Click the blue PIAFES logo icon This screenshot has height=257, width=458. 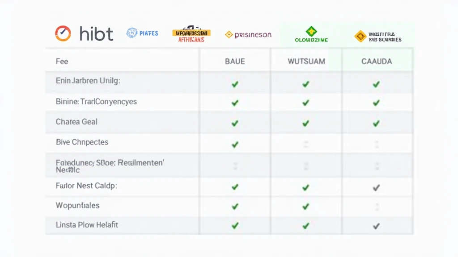coord(131,33)
